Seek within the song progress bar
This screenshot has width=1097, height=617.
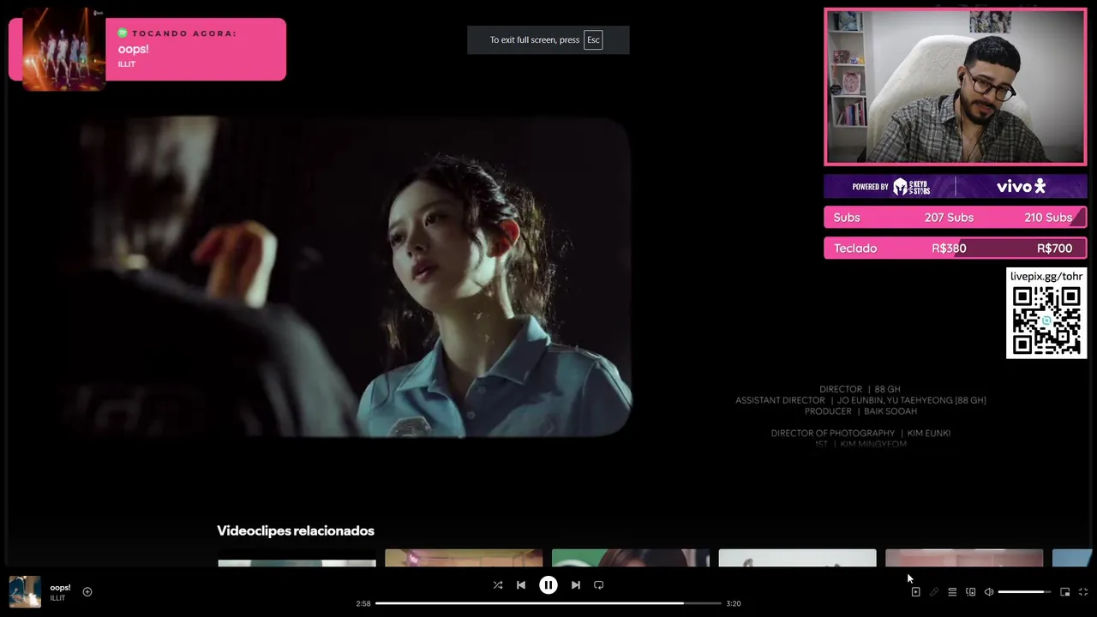pyautogui.click(x=548, y=603)
